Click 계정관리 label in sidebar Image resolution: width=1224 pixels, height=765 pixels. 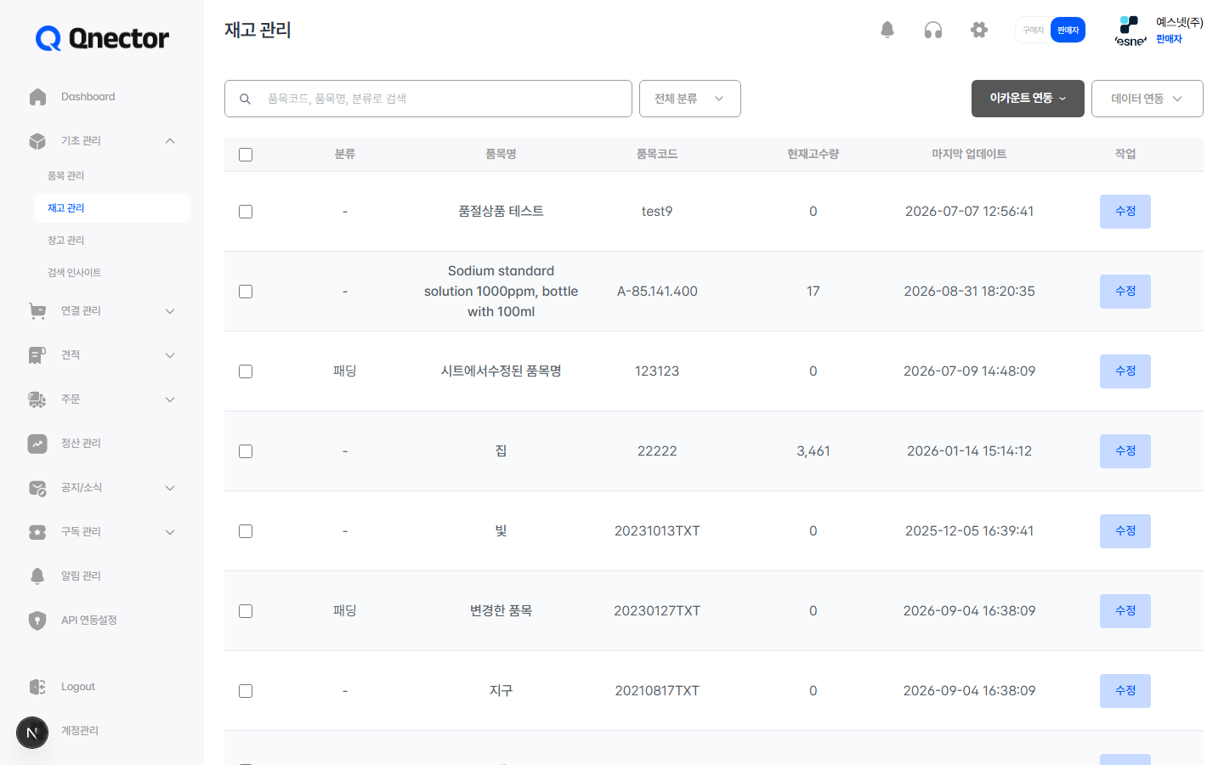(x=80, y=731)
